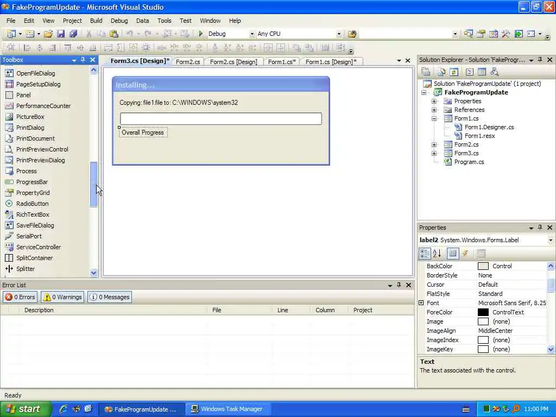Switch to the Form1.cs [Design]* tab

click(331, 62)
